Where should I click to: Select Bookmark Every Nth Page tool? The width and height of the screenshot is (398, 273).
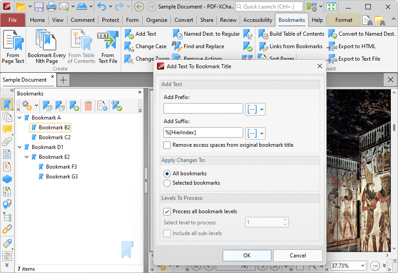(x=47, y=47)
